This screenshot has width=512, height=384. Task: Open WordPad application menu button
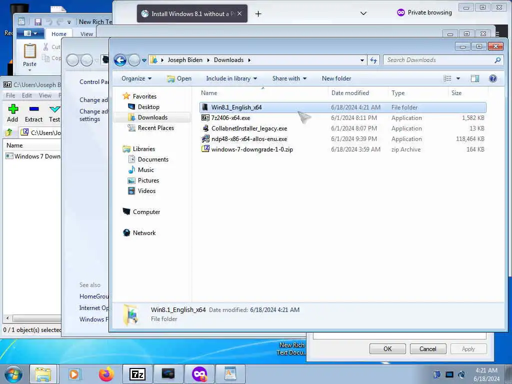click(30, 33)
